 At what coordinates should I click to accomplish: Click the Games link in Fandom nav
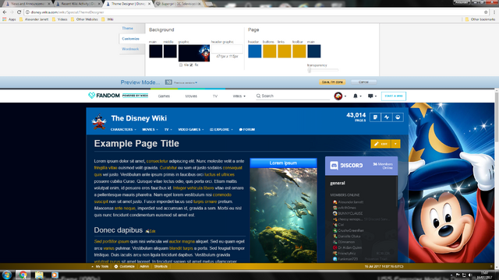pos(164,96)
